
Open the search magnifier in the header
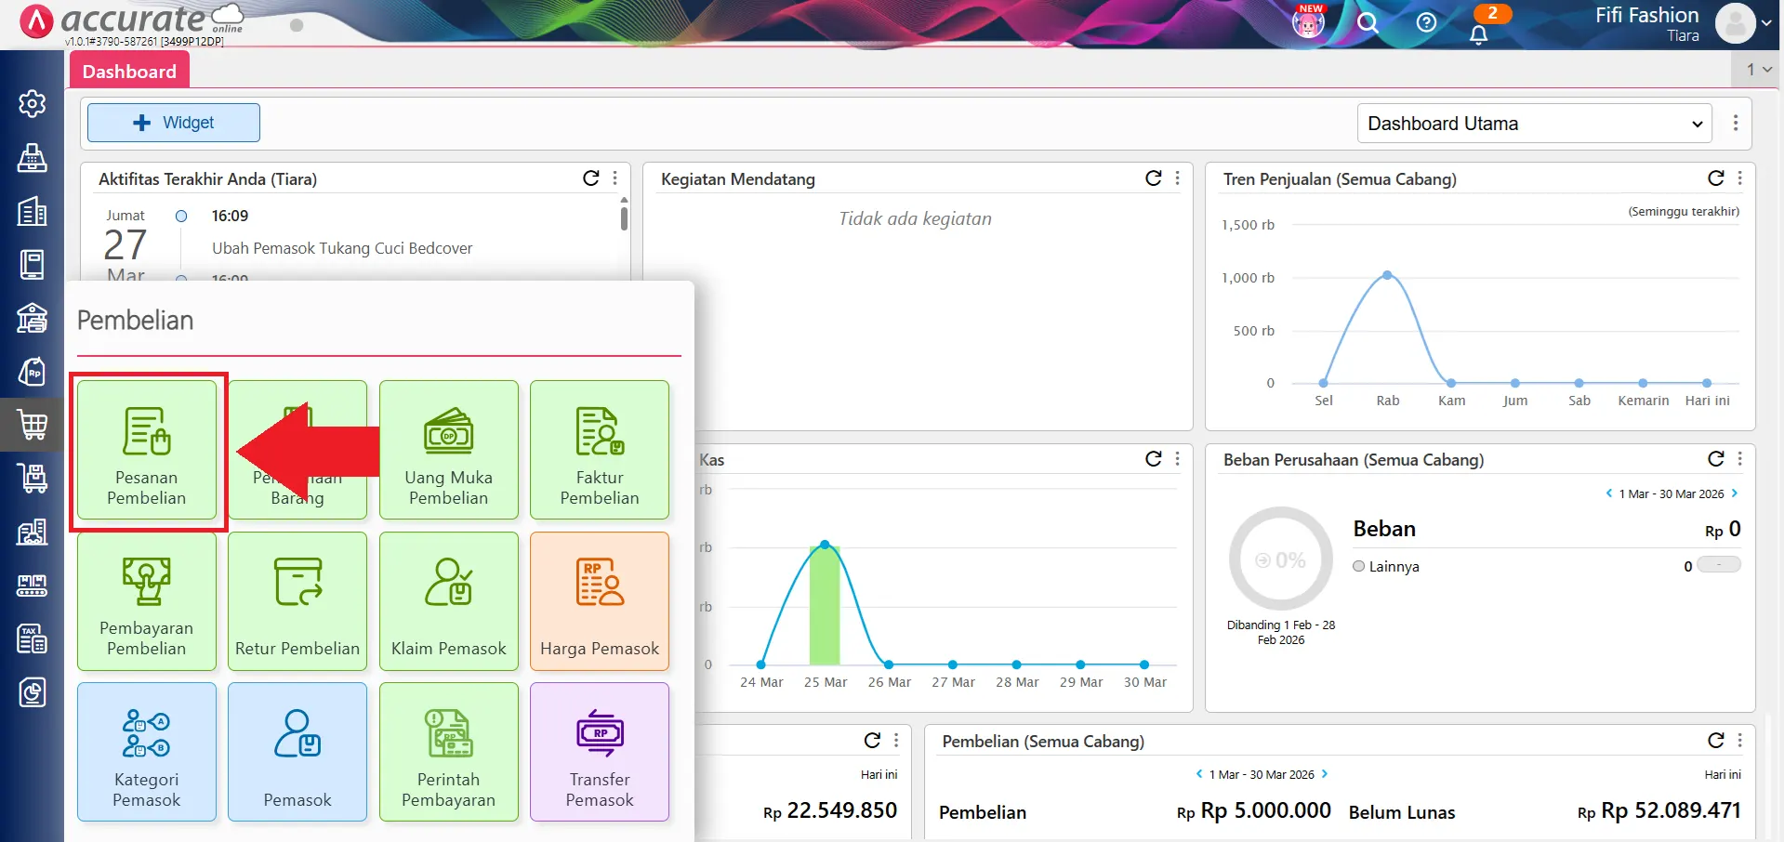point(1367,22)
